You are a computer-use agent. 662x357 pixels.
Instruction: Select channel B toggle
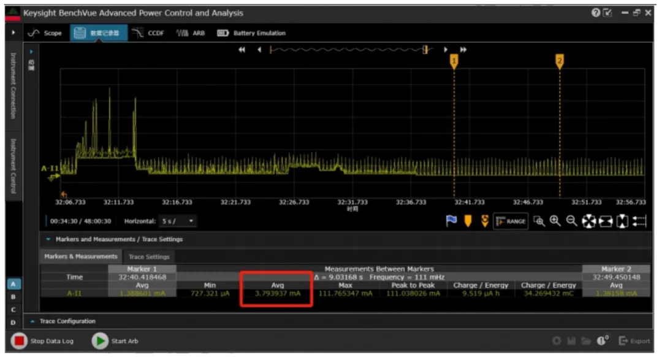(x=13, y=297)
